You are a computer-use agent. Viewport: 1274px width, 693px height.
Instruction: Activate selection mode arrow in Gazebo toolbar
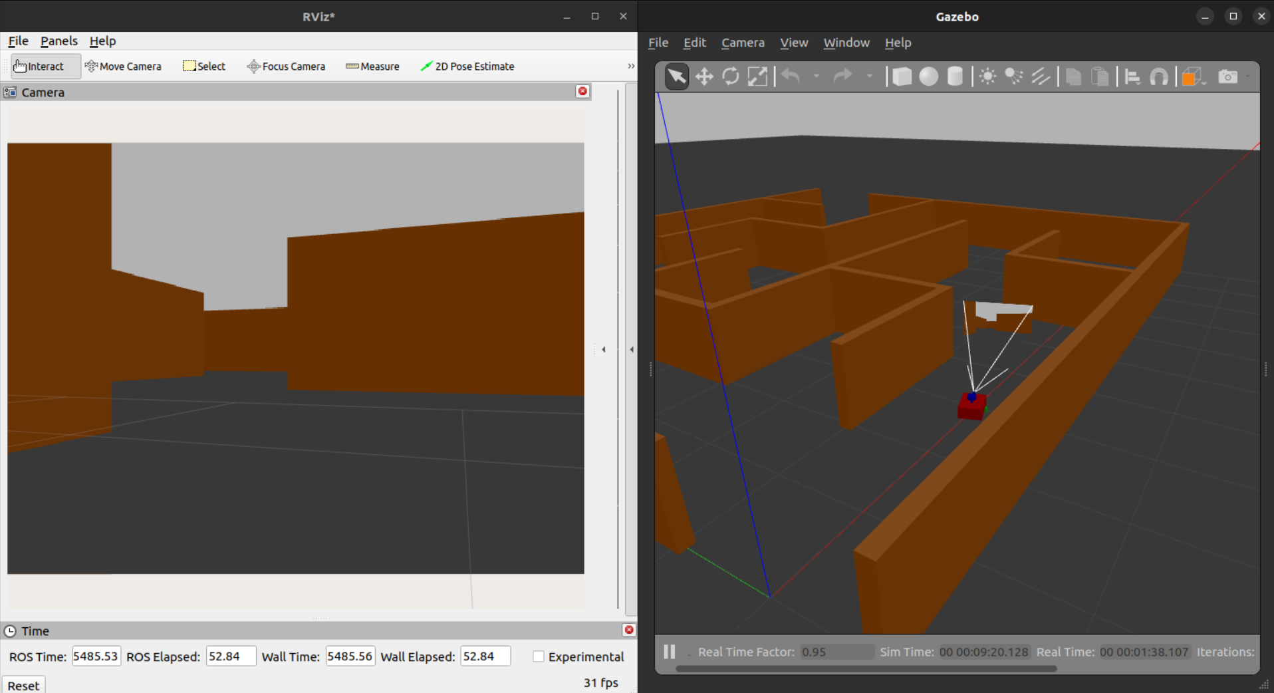pyautogui.click(x=677, y=76)
